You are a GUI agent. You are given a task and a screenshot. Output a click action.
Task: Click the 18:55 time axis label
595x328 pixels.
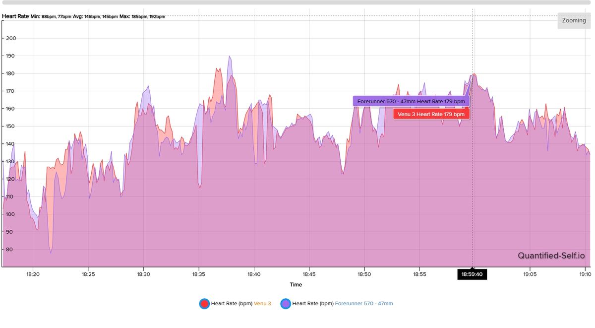(x=419, y=273)
